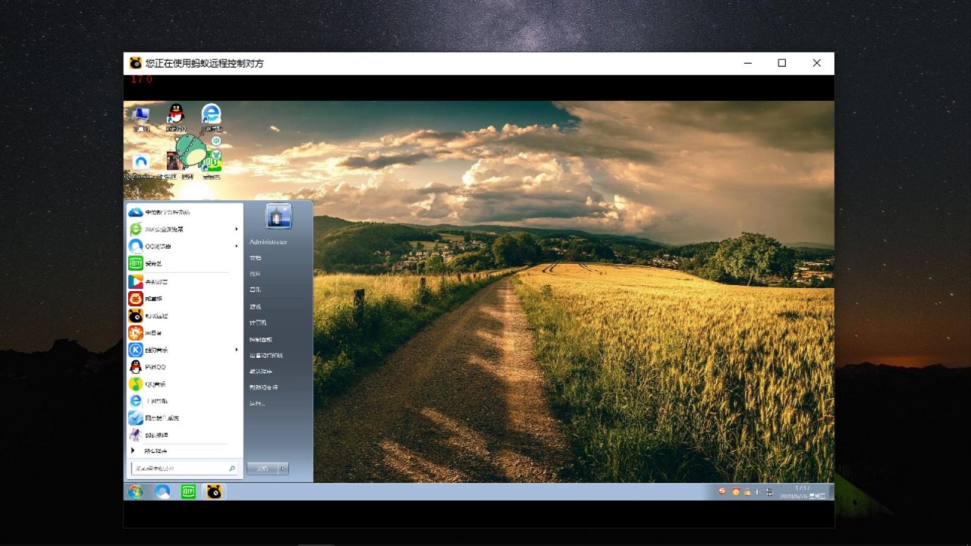Open the Computer icon on the desktop
Screen dimensions: 971x546
tap(141, 116)
